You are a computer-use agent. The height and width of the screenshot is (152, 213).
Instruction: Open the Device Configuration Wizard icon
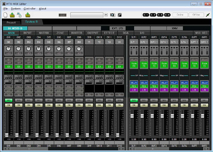19,15
